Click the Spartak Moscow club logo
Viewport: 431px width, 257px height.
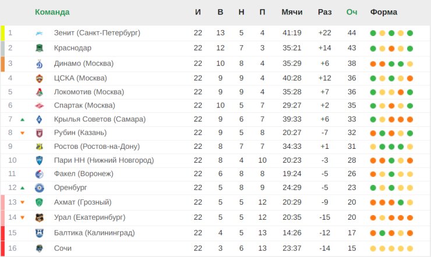pos(39,105)
